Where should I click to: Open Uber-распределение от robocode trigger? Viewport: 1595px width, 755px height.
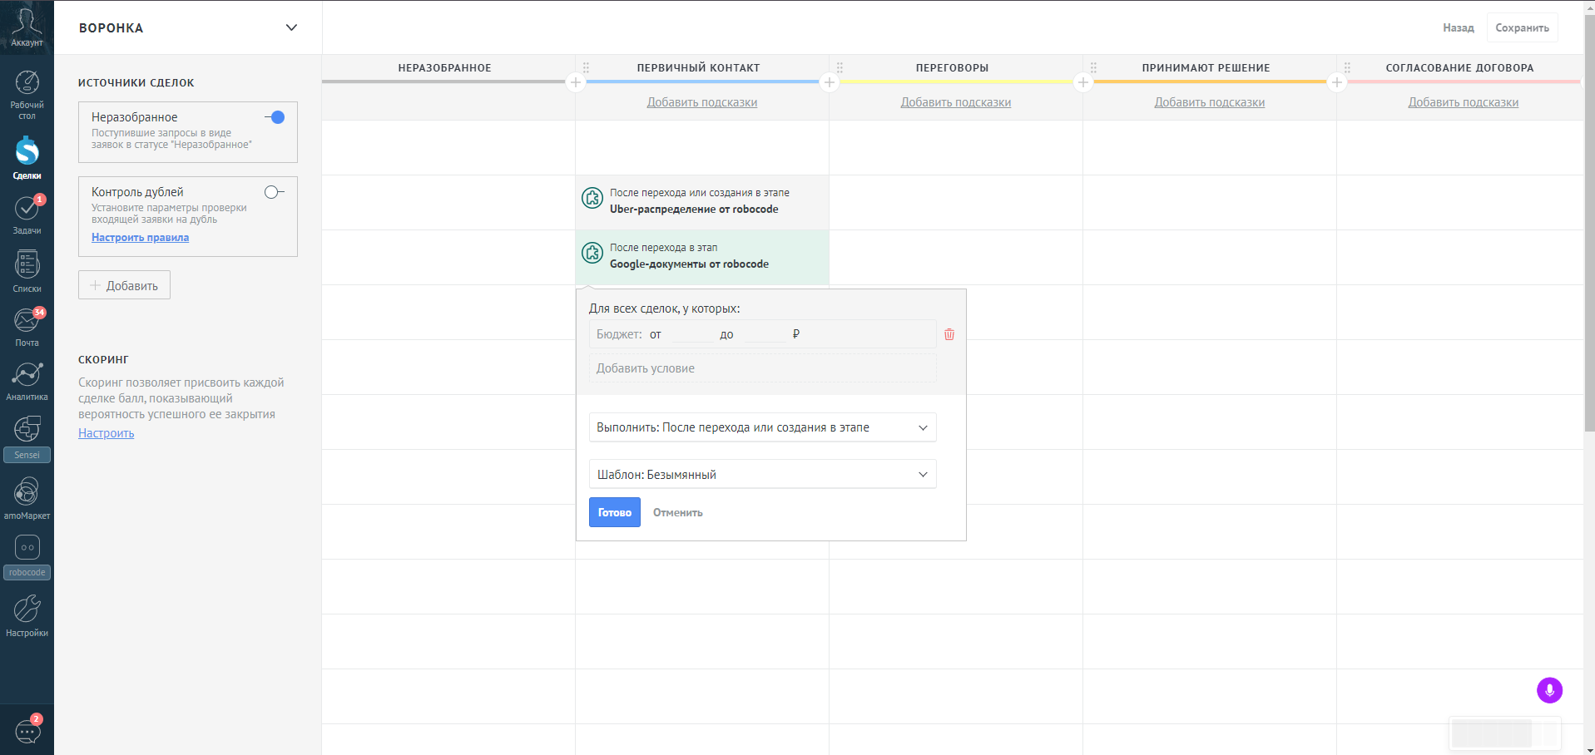pyautogui.click(x=702, y=200)
